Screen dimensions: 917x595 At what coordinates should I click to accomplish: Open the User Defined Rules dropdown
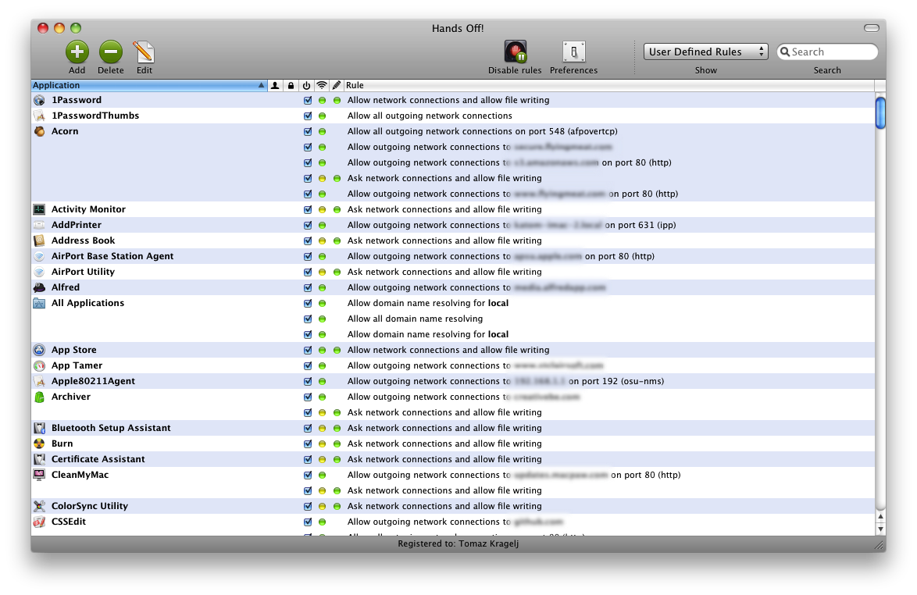pyautogui.click(x=705, y=52)
